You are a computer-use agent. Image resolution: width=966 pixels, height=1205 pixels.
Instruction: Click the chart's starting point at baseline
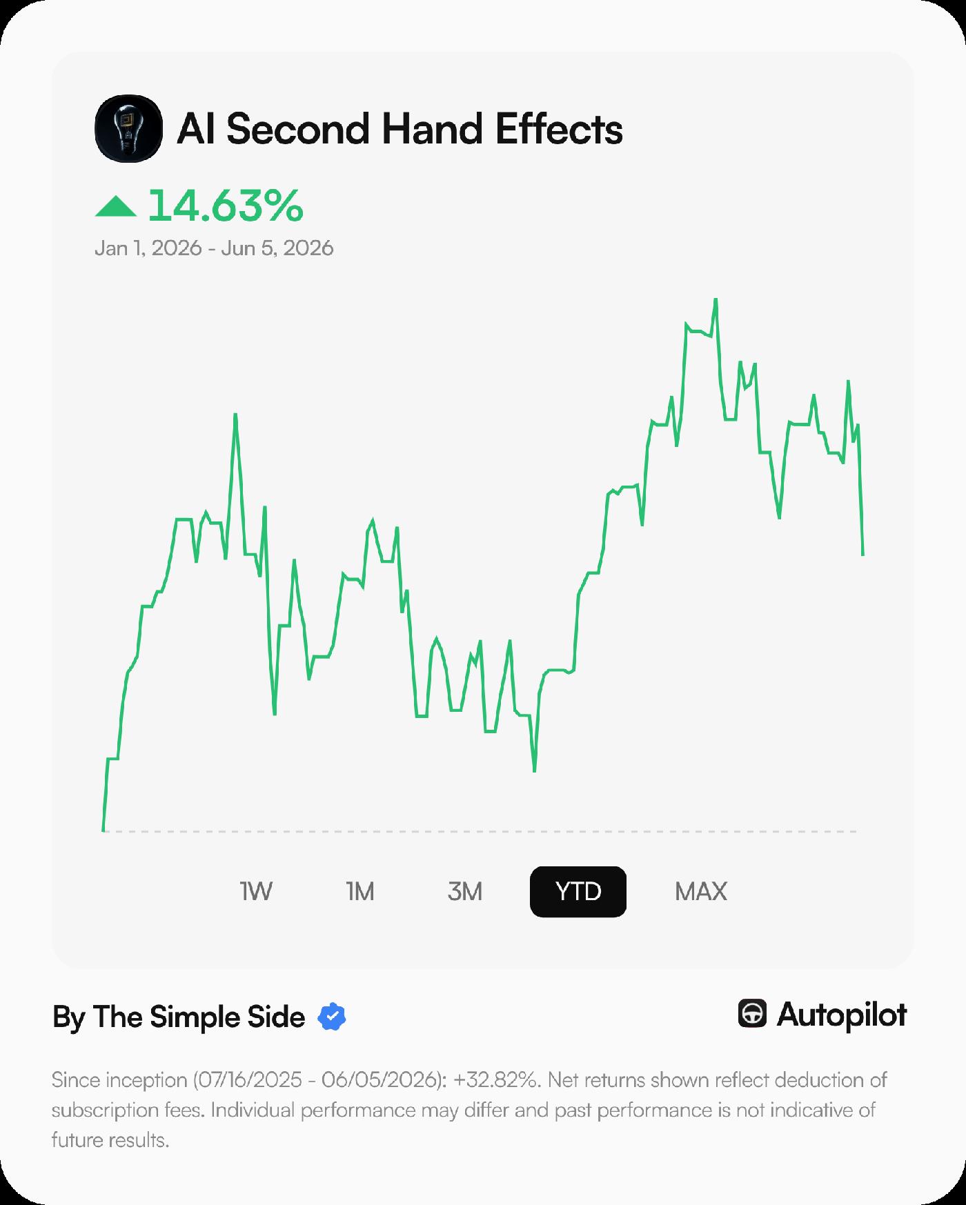103,830
